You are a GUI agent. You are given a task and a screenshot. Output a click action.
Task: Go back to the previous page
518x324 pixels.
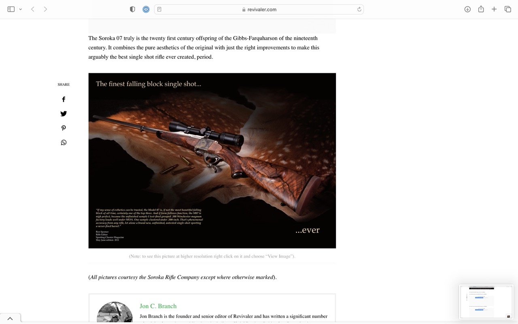(33, 9)
